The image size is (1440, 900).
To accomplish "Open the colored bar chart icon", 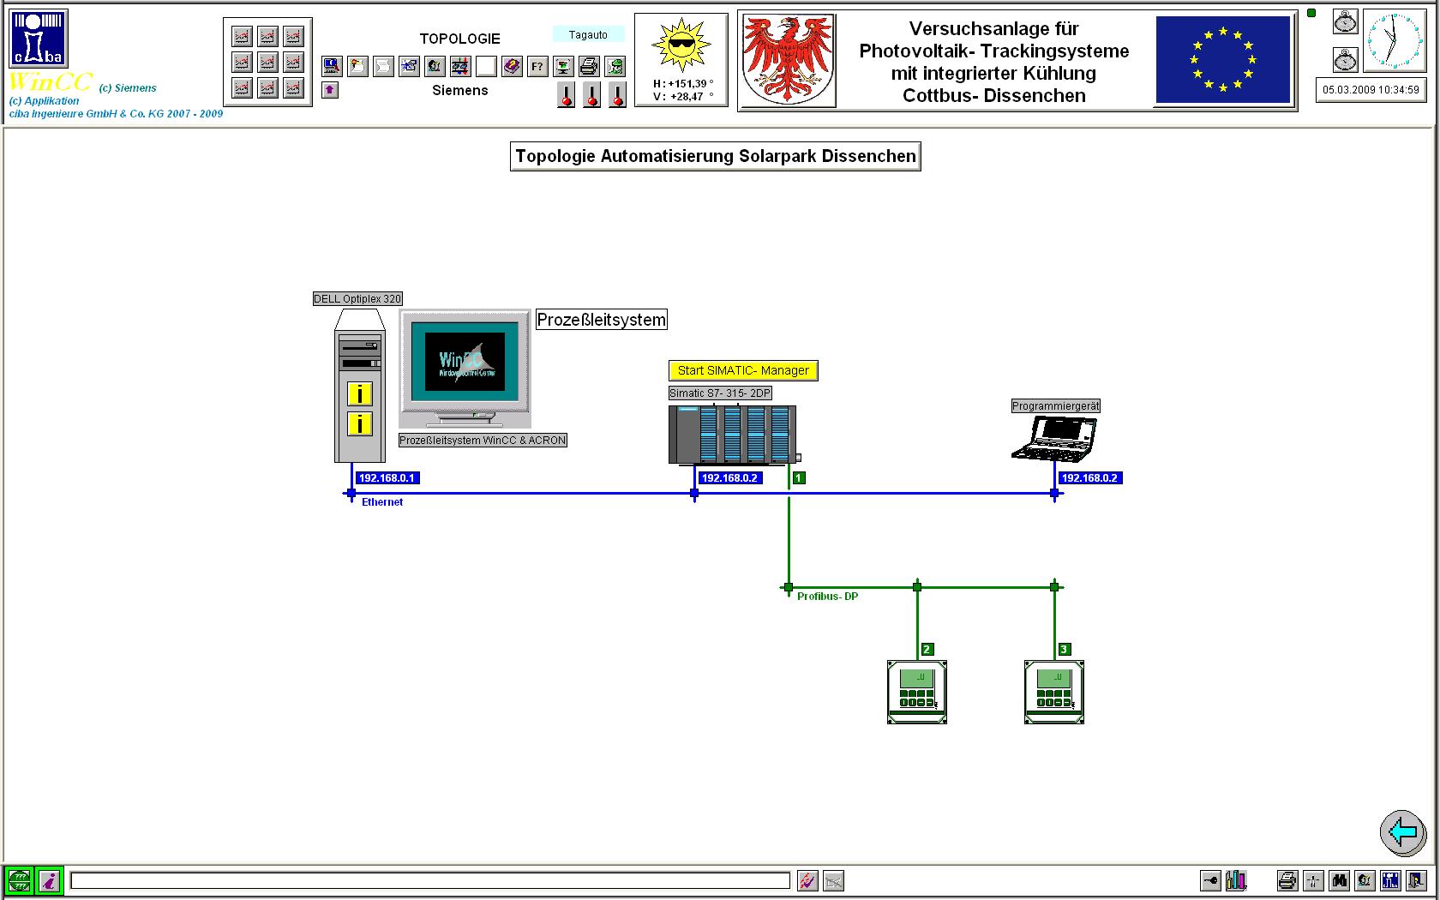I will point(1236,880).
